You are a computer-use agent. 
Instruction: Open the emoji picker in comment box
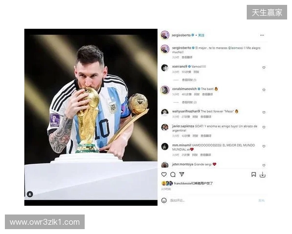(x=164, y=200)
